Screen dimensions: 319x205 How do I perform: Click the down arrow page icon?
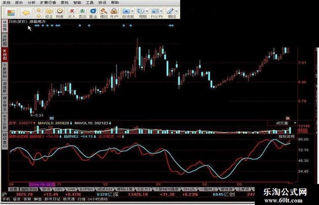39,15
